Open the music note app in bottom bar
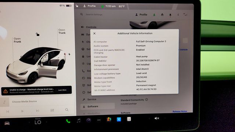 coord(79,121)
